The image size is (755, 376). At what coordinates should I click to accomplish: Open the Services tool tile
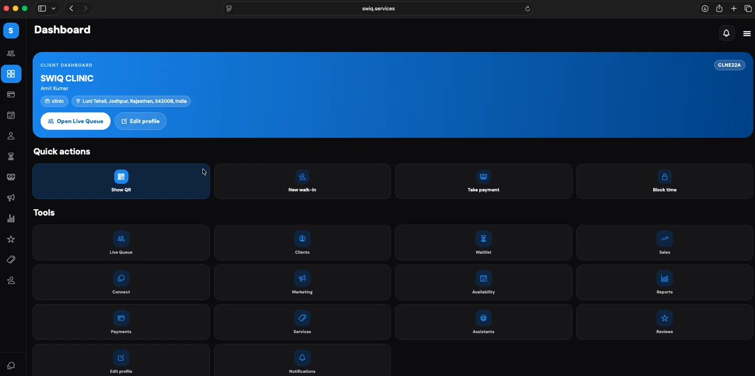303,322
